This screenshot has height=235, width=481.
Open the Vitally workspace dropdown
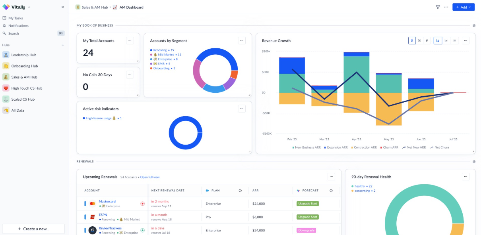(x=16, y=7)
